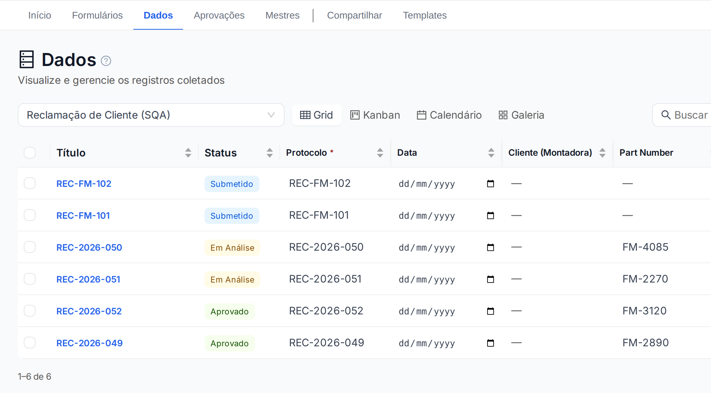Open the Templates tab
This screenshot has height=393, width=711.
click(x=425, y=15)
